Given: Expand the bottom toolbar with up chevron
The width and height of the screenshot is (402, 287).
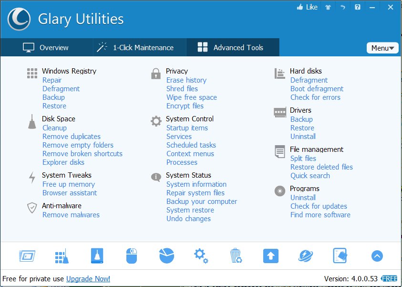Looking at the screenshot, I should click(377, 256).
